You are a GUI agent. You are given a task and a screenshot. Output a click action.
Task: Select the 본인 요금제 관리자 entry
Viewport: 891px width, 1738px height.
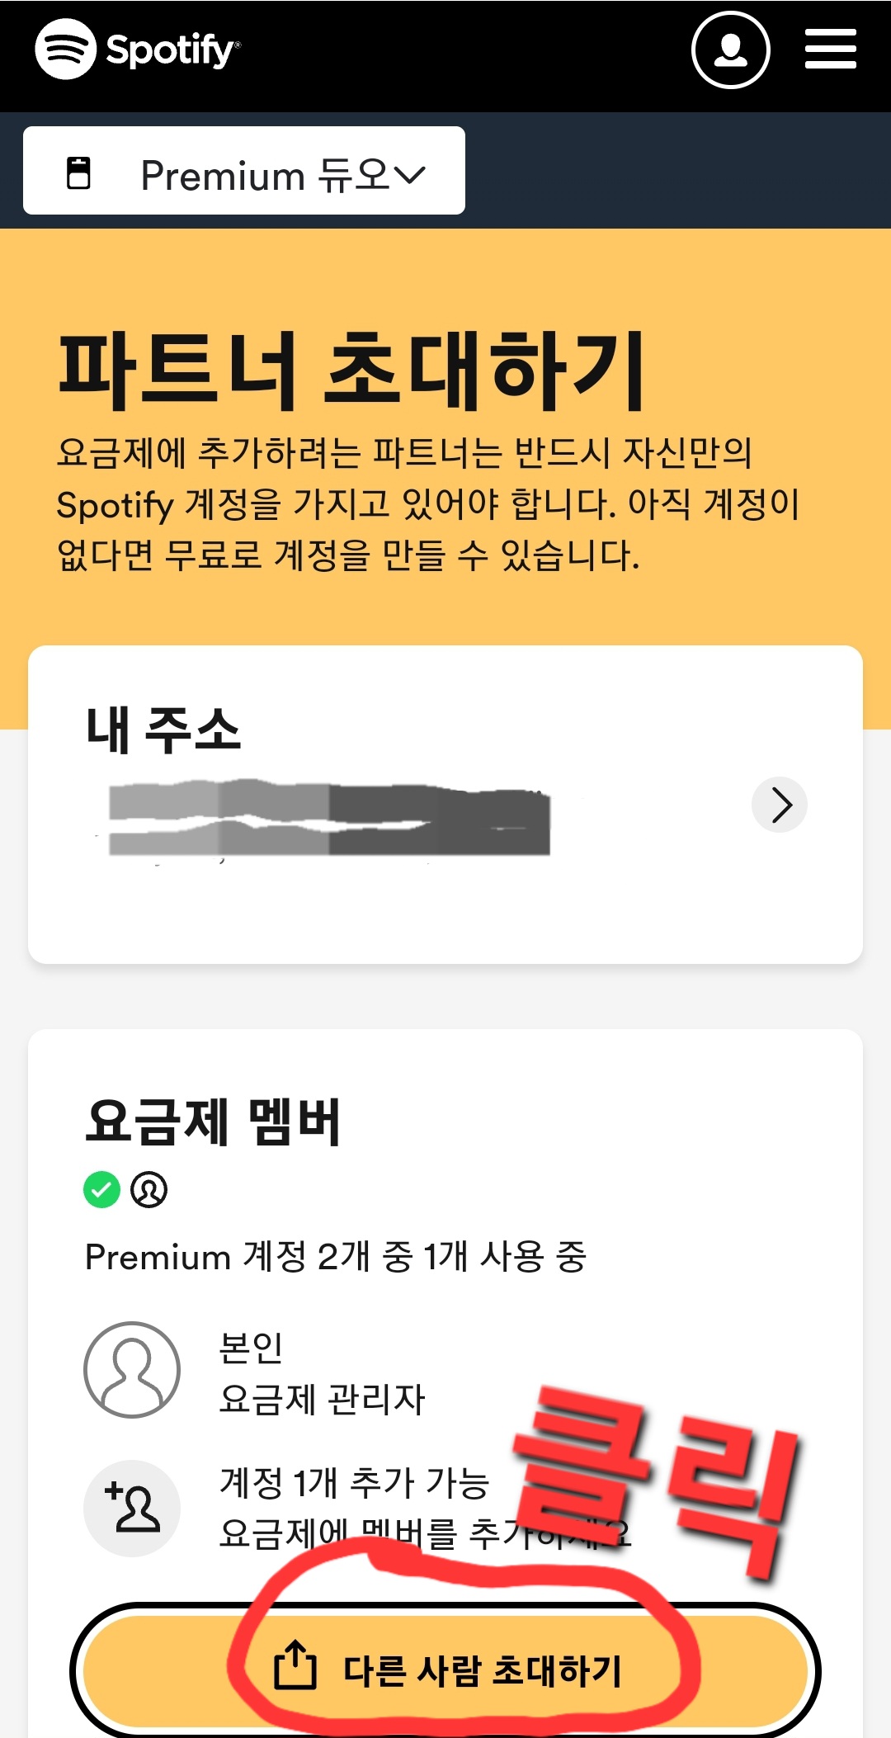[x=322, y=1373]
